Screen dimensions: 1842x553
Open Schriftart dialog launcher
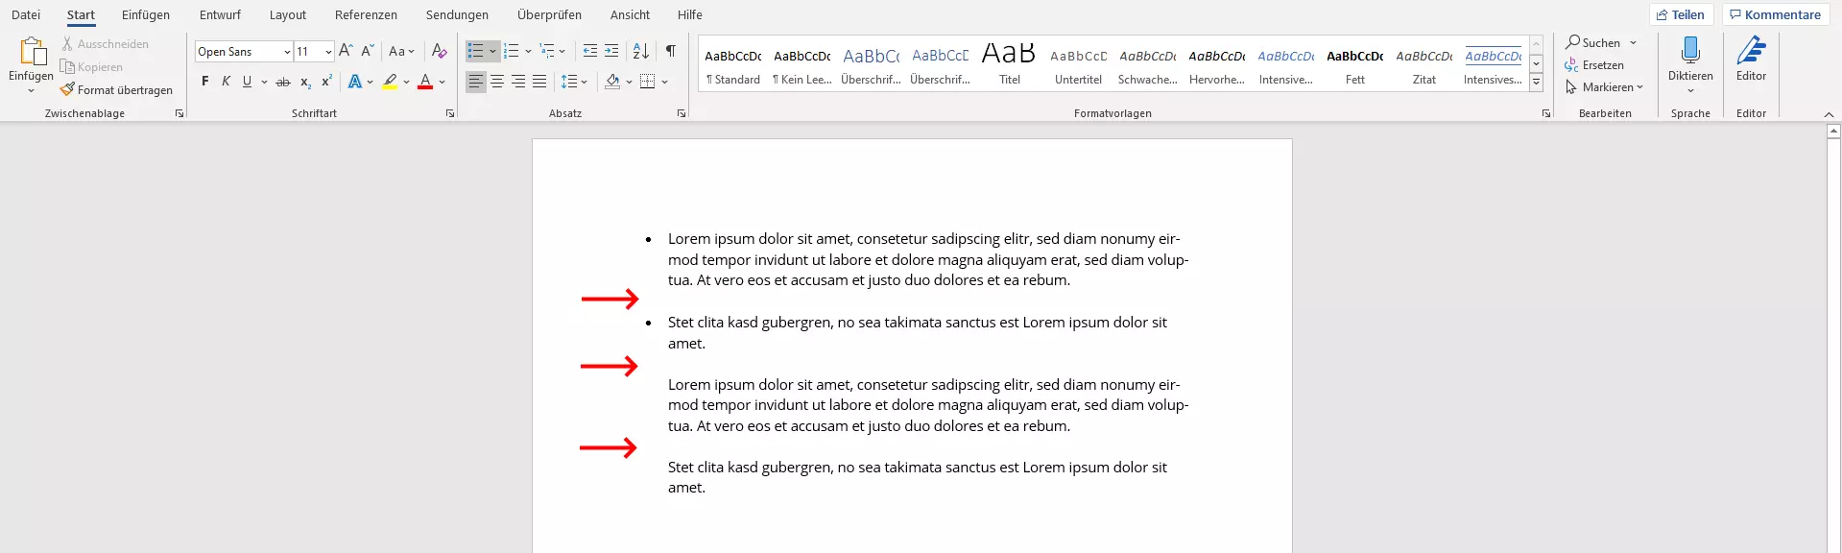[450, 113]
